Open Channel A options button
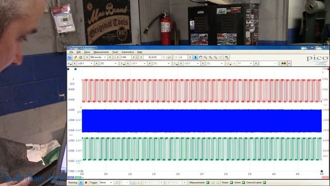Screen dimensions: 330x186 click(70, 64)
